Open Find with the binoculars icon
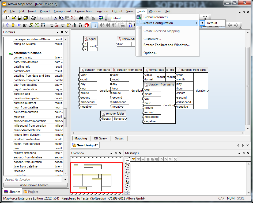Viewport: 253px width, 203px height. [81, 18]
